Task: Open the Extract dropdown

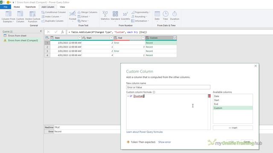Action: pos(84,17)
